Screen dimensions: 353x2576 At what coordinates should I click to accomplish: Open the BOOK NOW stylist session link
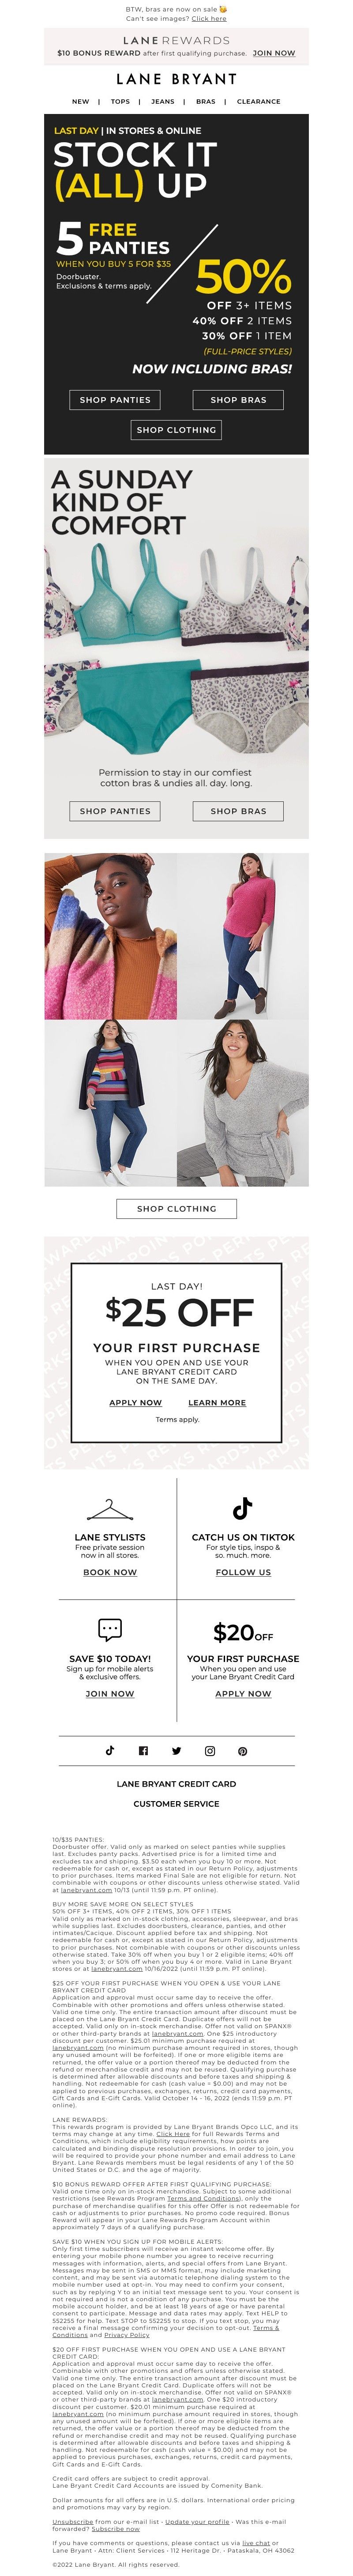[x=110, y=1572]
